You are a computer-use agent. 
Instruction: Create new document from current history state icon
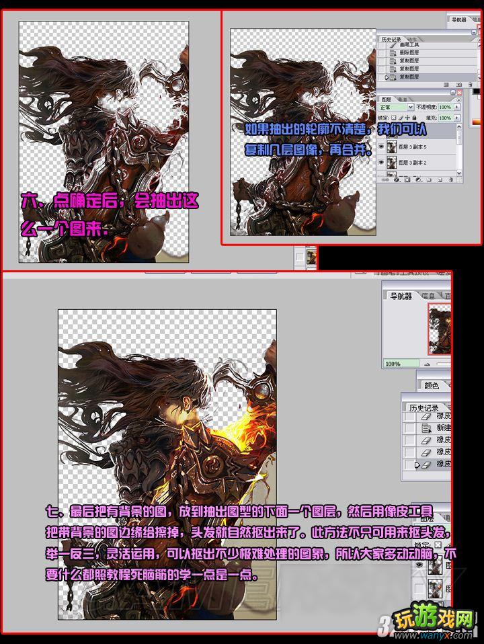446,85
